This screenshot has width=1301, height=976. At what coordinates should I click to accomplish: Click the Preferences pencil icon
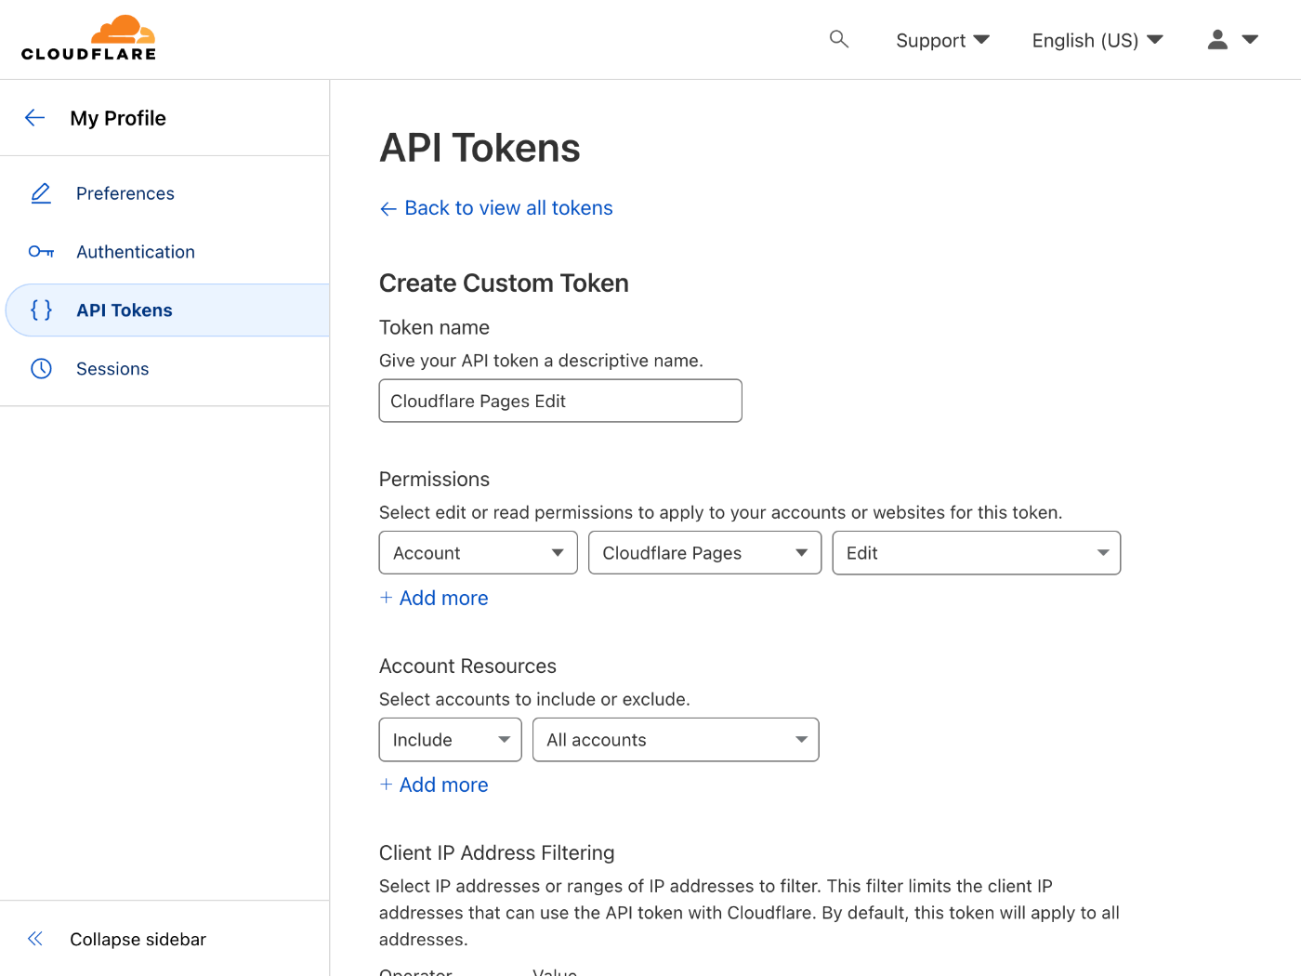click(41, 193)
